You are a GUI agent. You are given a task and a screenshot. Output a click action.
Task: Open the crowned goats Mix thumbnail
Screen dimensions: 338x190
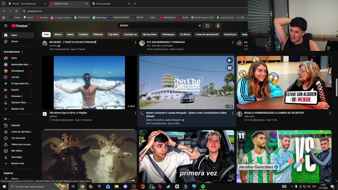[89, 156]
